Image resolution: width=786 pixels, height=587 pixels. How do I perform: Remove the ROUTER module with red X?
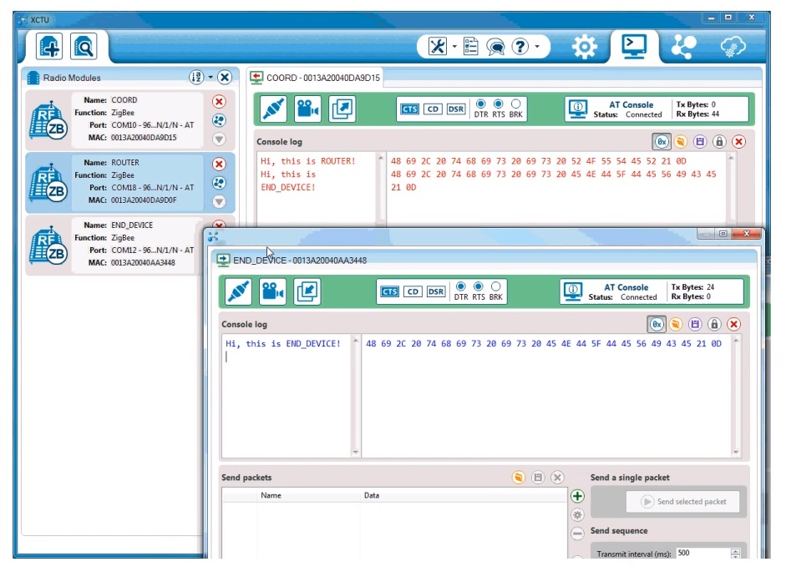click(x=219, y=164)
